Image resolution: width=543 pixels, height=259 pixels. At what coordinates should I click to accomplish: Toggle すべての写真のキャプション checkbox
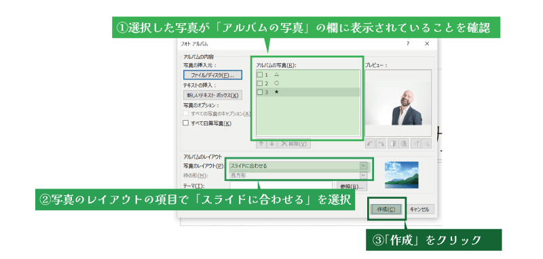[185, 113]
